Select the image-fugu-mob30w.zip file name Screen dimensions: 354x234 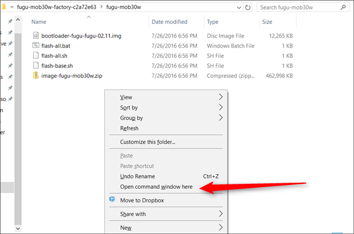(71, 75)
